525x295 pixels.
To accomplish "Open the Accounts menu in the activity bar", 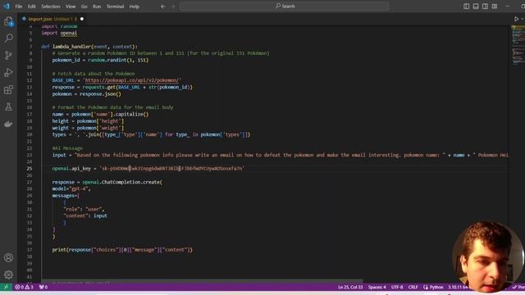I will click(x=9, y=257).
